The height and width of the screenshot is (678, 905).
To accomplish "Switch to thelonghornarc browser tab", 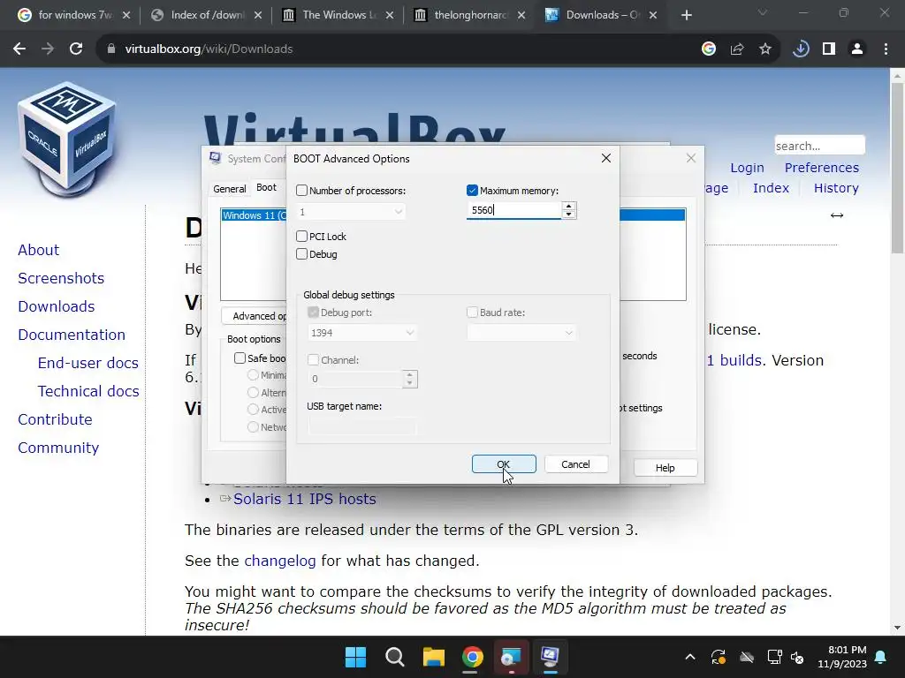I will point(468,15).
